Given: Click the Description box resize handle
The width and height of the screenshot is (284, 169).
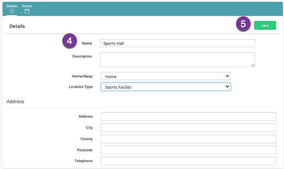Looking at the screenshot, I should [253, 65].
